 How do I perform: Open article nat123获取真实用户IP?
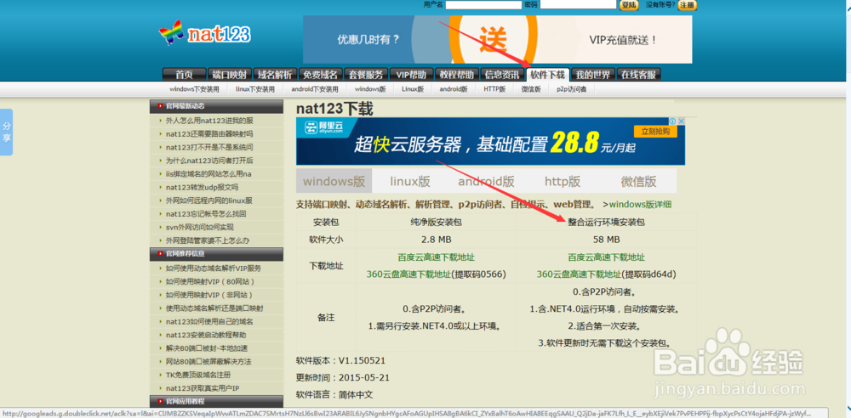pos(203,388)
